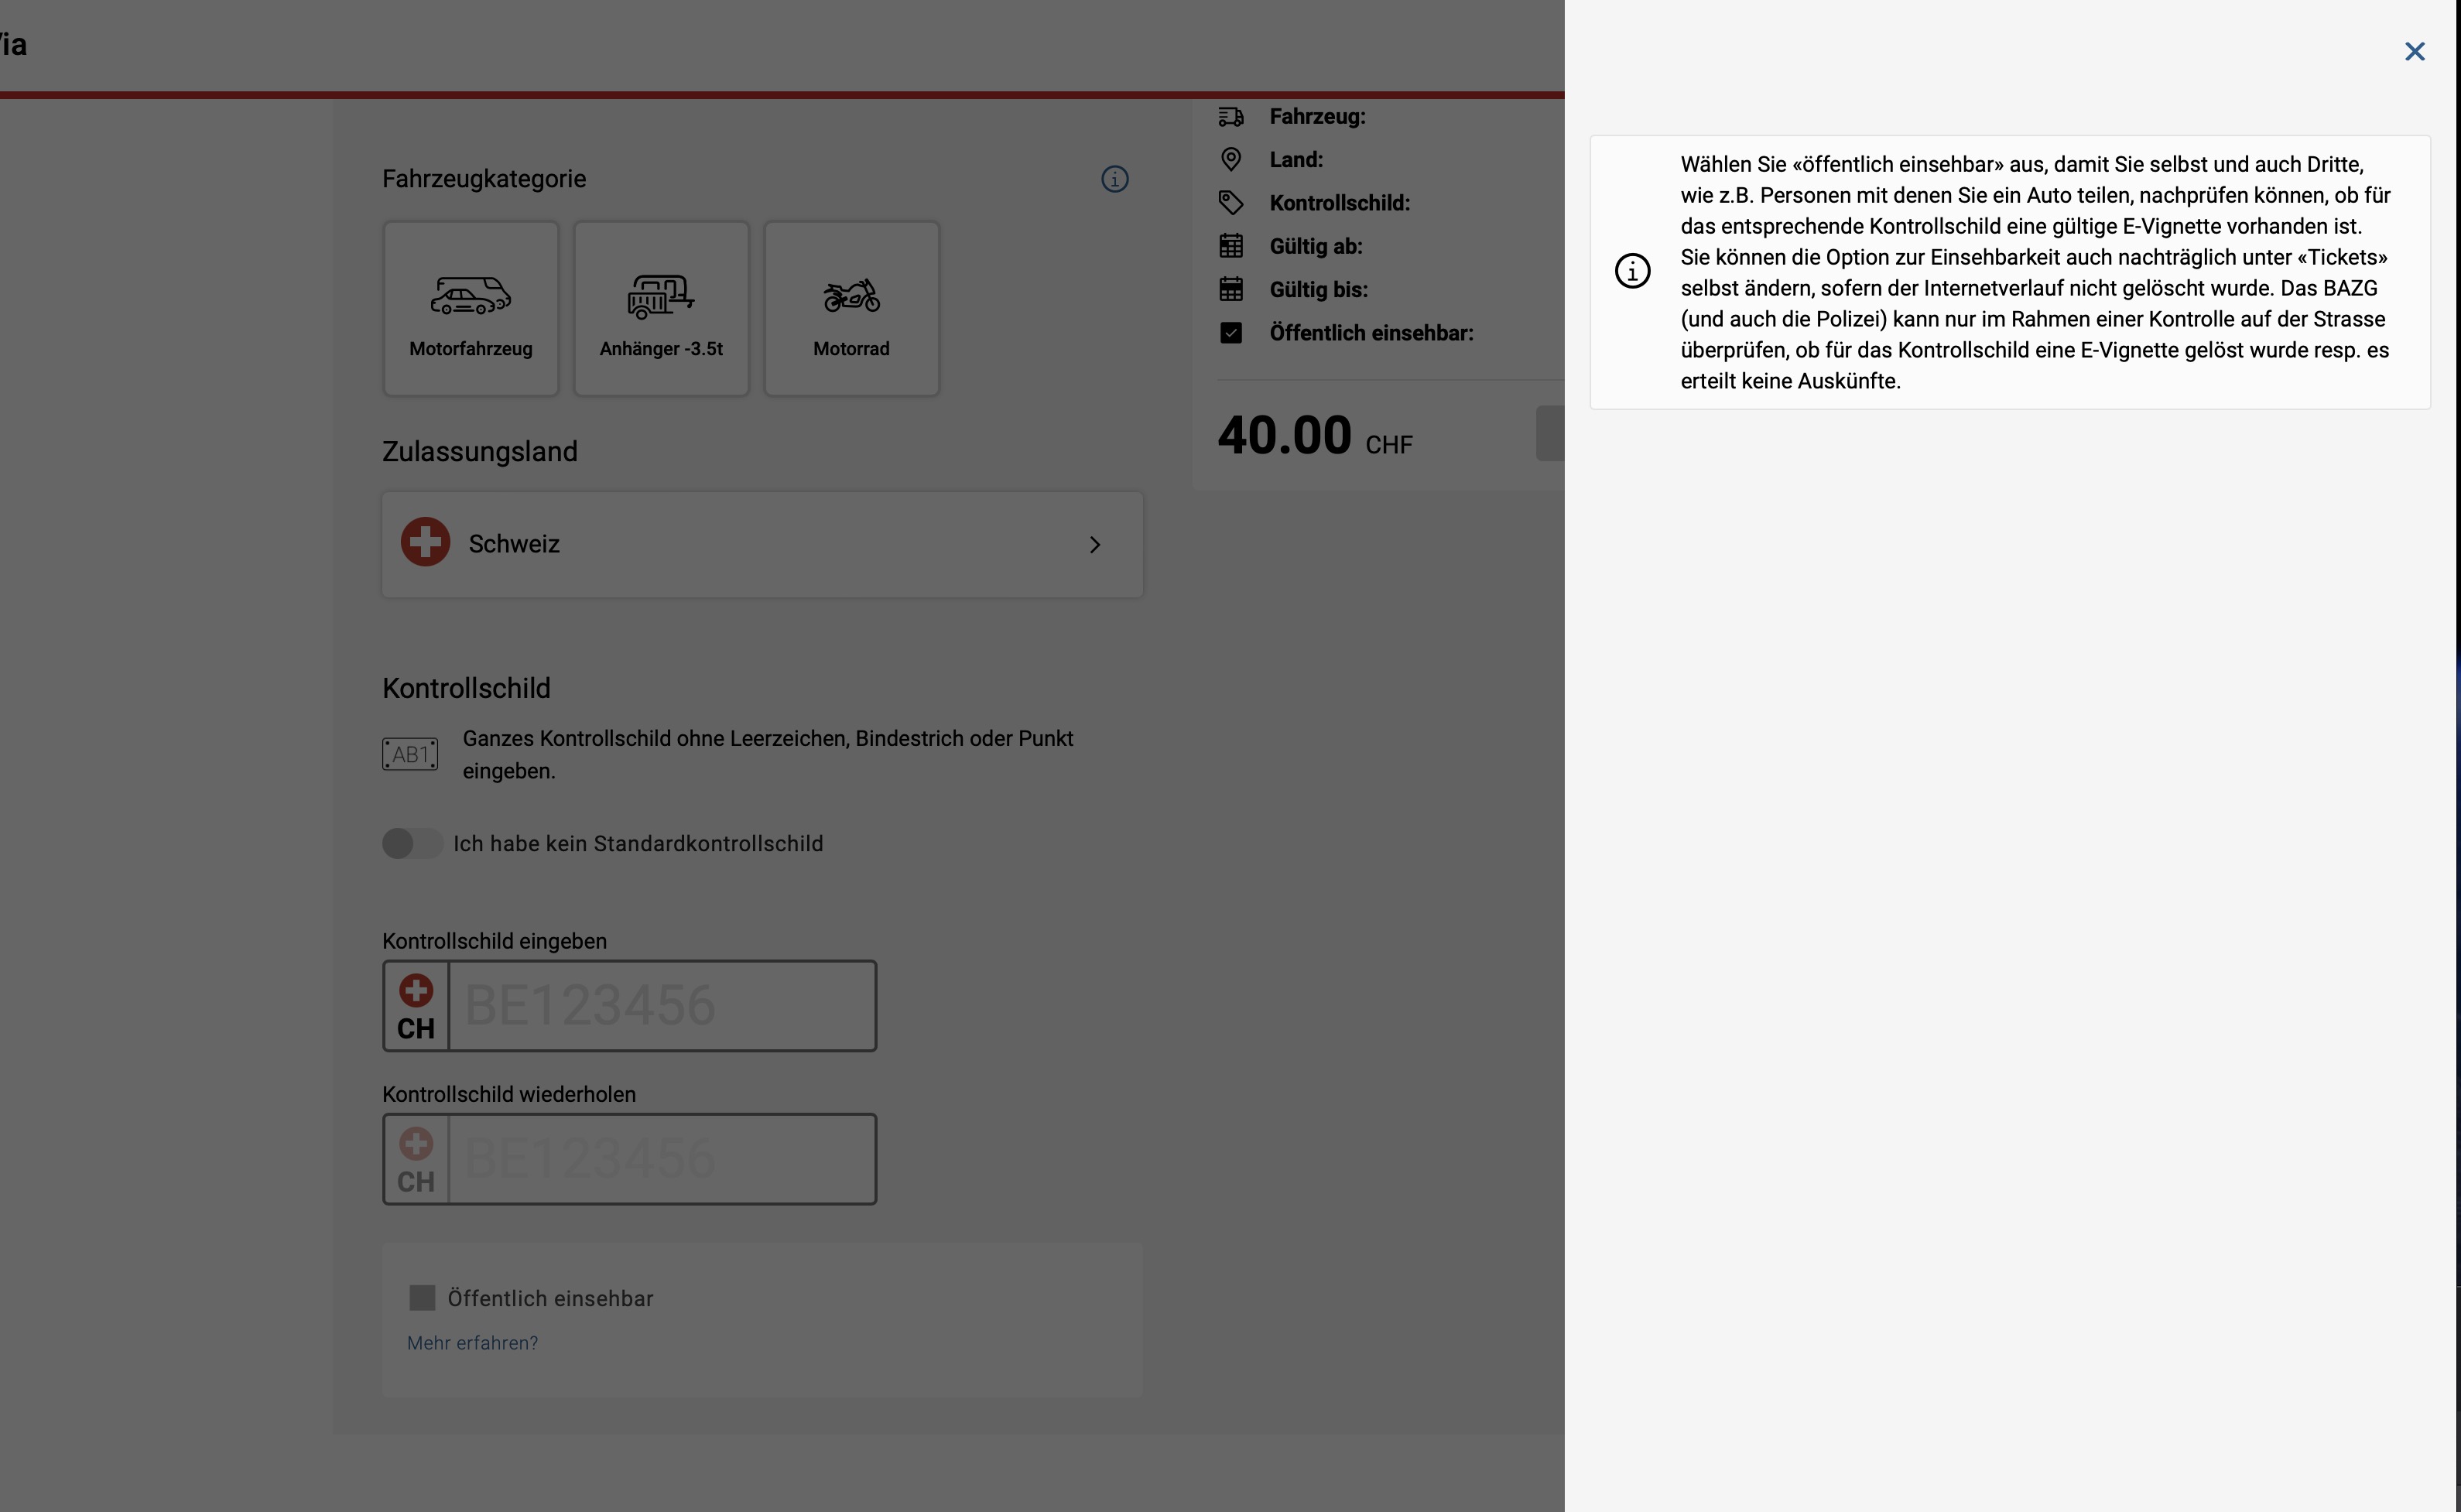Viewport: 2461px width, 1512px height.
Task: Click the 'Gültig bis' calendar icon
Action: point(1231,289)
